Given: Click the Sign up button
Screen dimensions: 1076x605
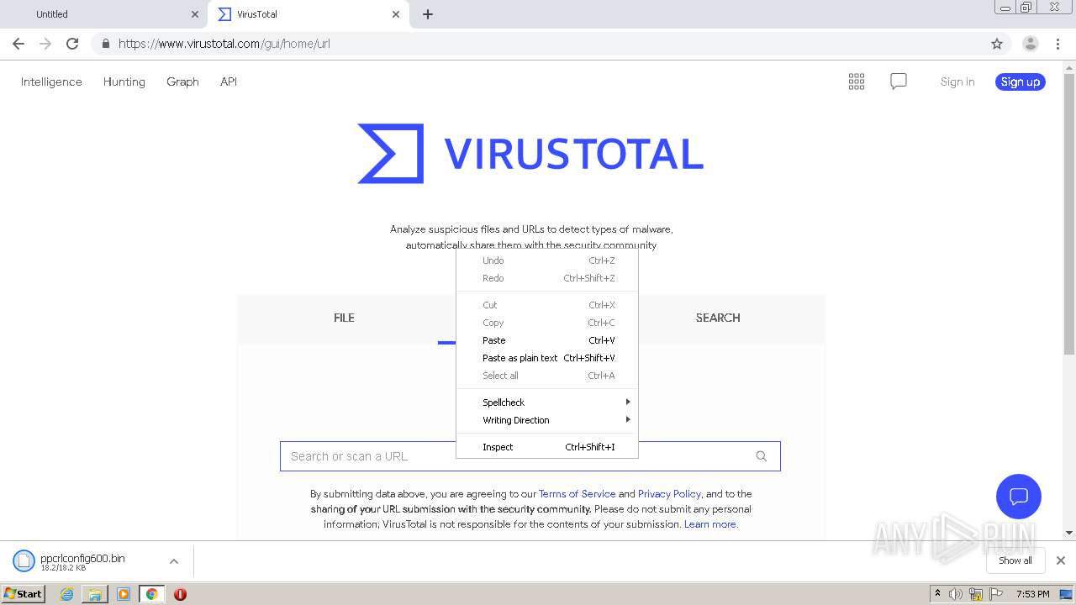Looking at the screenshot, I should [x=1021, y=82].
